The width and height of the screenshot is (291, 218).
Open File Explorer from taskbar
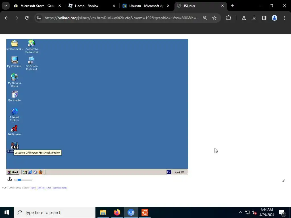point(103,212)
